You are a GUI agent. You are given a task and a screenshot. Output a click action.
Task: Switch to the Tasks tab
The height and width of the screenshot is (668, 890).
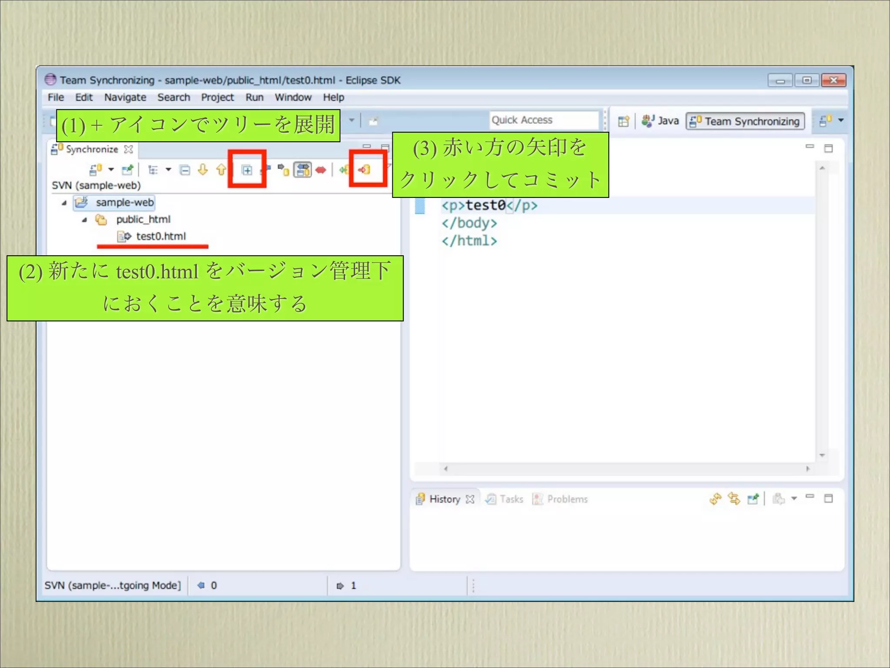point(504,499)
